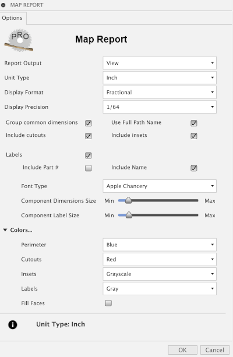This screenshot has height=357, width=233.
Task: Change Display Precision from 1/64
Action: coord(160,107)
